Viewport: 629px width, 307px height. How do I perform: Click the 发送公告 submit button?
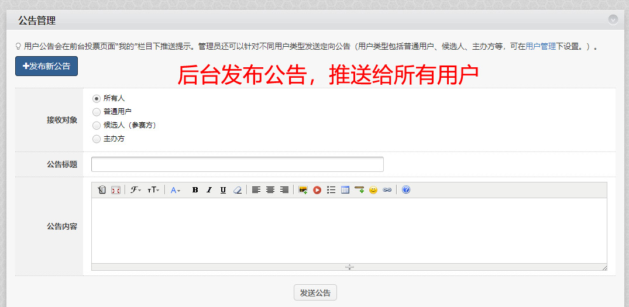click(x=315, y=293)
